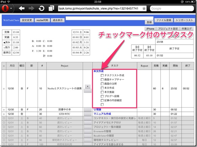Check the 画面の注釈 subtask
The height and width of the screenshot is (147, 197).
coord(102,84)
